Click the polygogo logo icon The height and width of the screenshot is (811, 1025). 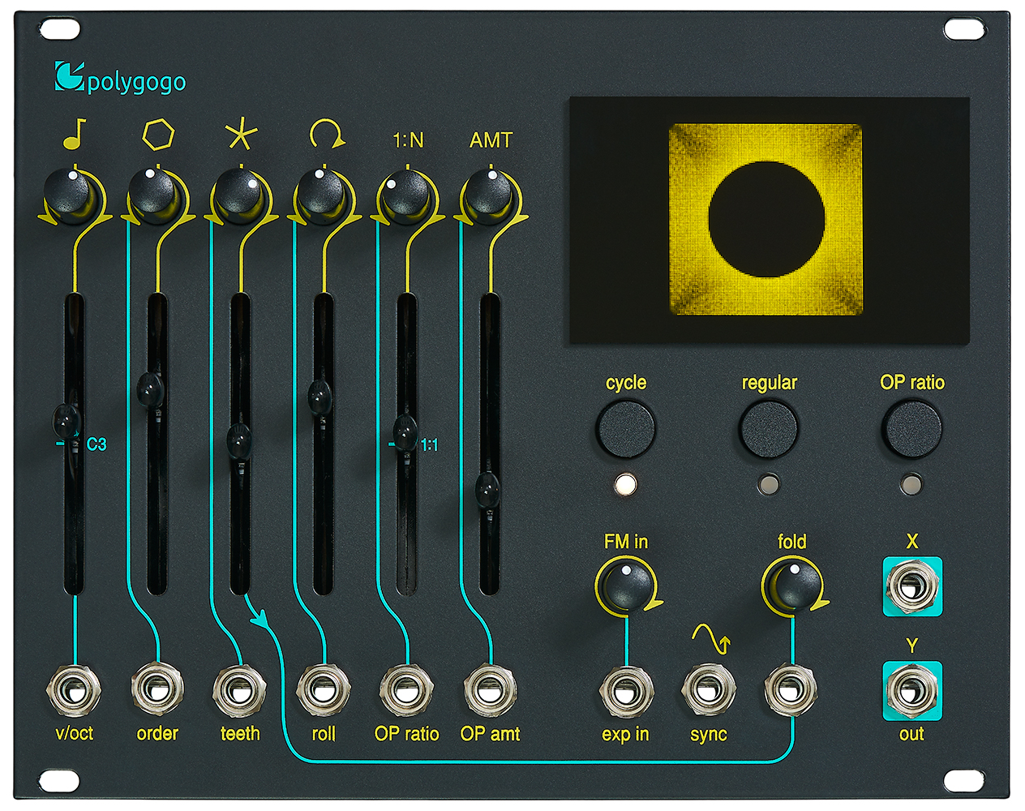click(x=69, y=76)
